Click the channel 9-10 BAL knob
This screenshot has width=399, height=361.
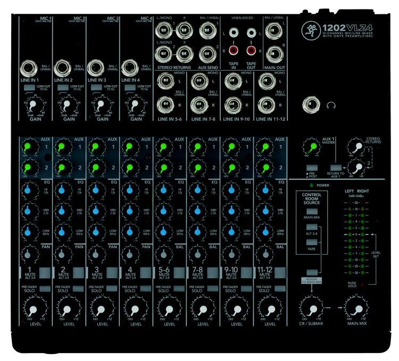(x=231, y=254)
